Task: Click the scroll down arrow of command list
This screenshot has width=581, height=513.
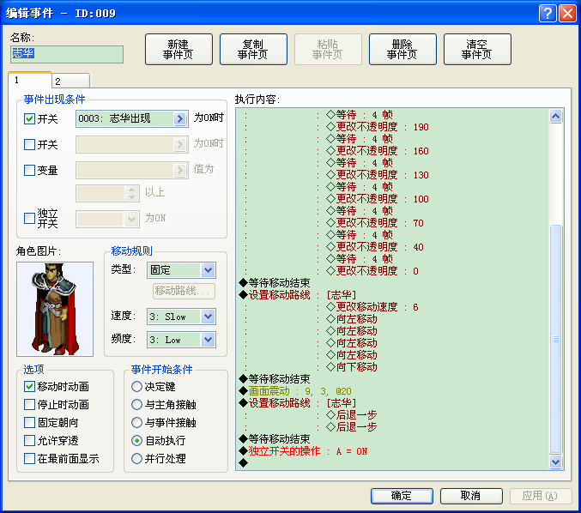Action: [555, 462]
